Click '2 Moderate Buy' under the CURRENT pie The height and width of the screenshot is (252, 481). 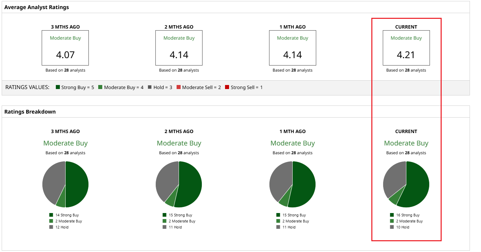click(410, 221)
